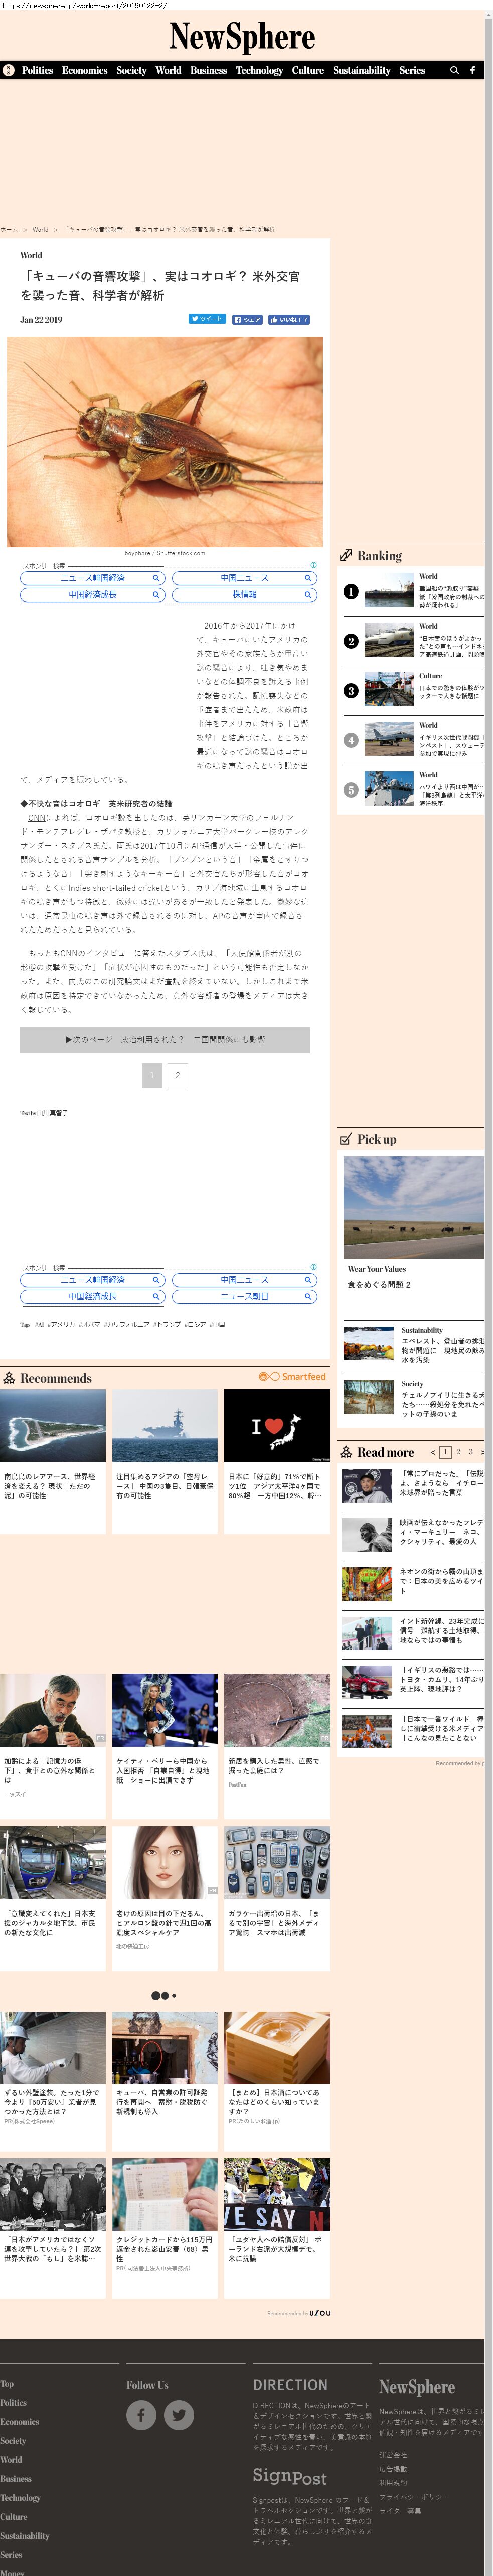Viewport: 493px width, 2576px height.
Task: Click the #ロシア tag
Action: pos(194,1324)
